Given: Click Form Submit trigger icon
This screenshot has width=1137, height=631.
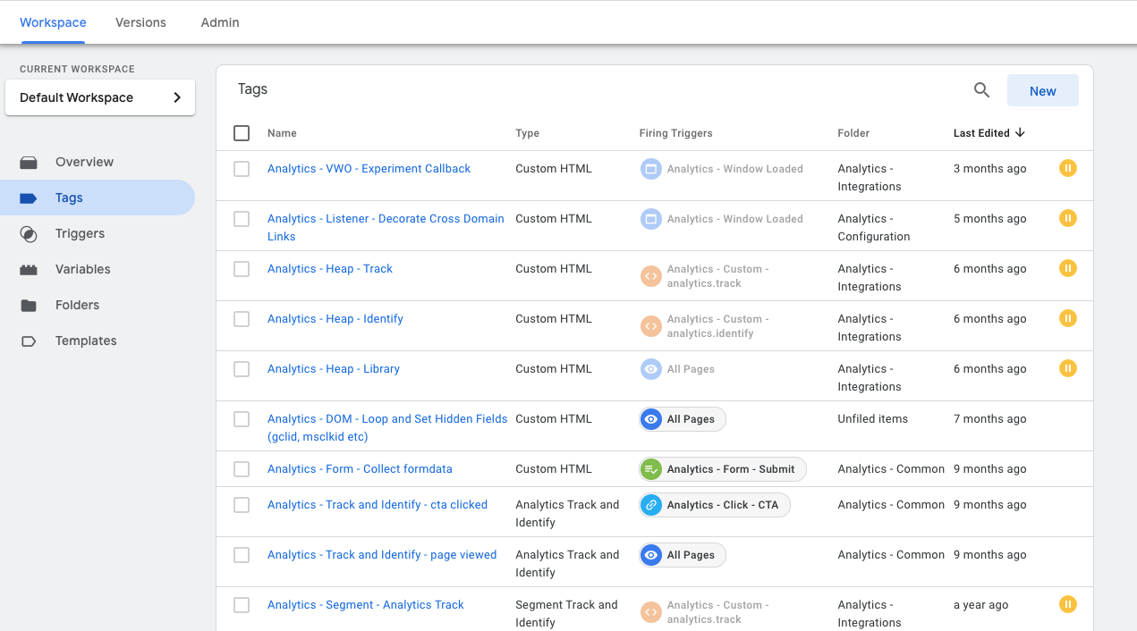Looking at the screenshot, I should click(x=651, y=469).
